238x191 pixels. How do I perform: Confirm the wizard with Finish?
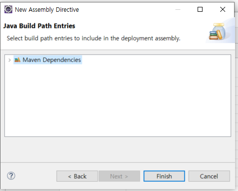(x=164, y=176)
